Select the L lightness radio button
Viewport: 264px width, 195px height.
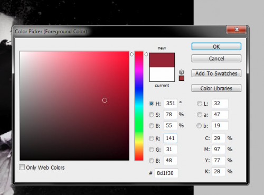pos(199,104)
